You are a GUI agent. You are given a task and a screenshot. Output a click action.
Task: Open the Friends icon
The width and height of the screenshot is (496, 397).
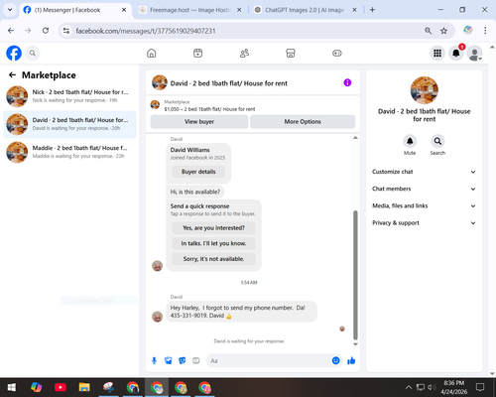pos(244,53)
